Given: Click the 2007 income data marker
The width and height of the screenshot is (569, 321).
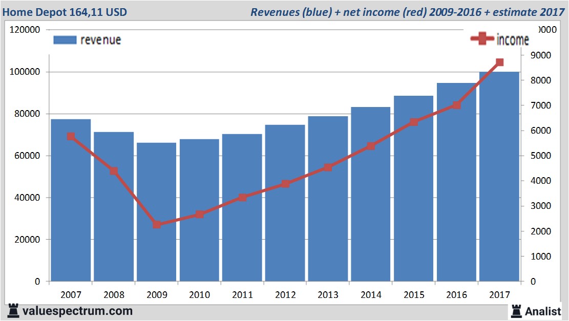Looking at the screenshot, I should (x=71, y=136).
